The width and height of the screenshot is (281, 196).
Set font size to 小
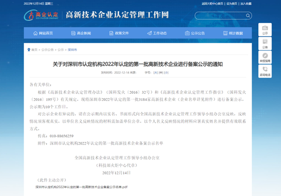[166, 73]
